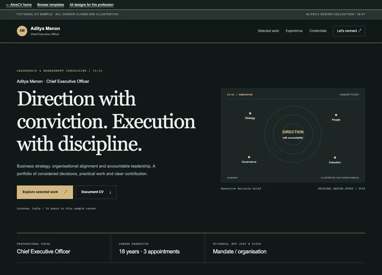382x275 pixels.
Task: Click Explore selected work button
Action: (x=45, y=192)
